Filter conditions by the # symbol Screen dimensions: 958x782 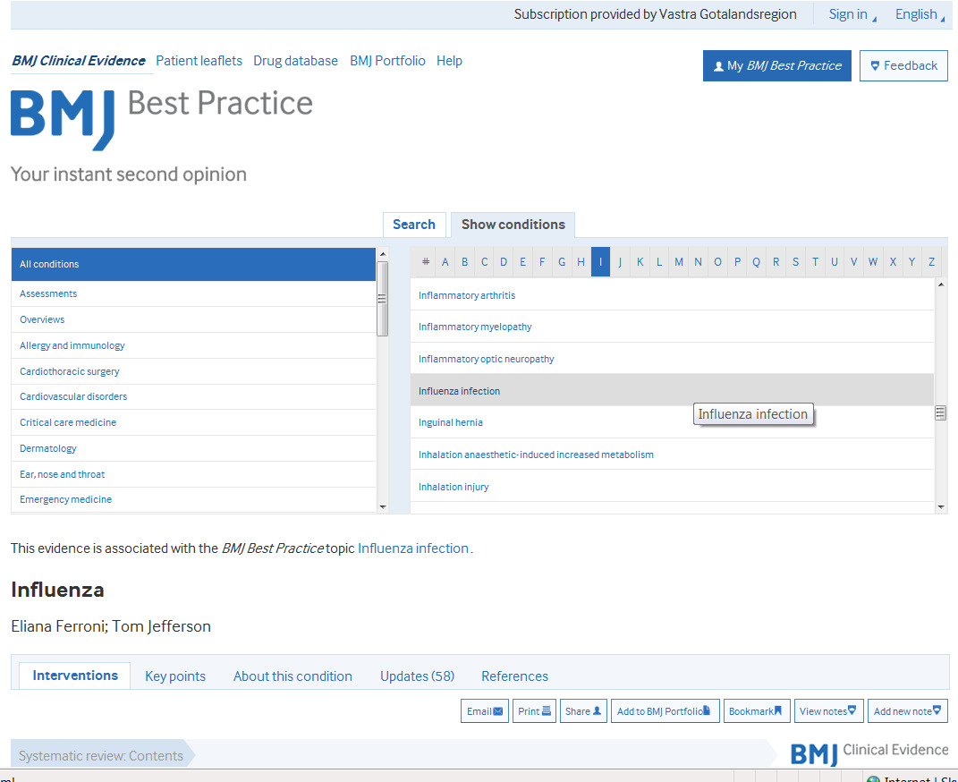tap(426, 262)
